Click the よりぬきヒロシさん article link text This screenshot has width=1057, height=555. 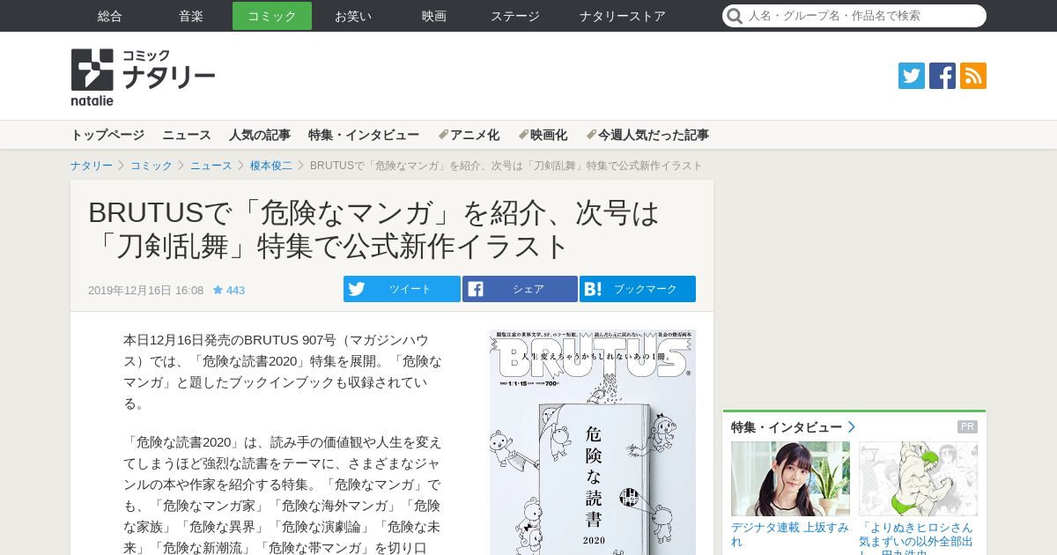917,537
